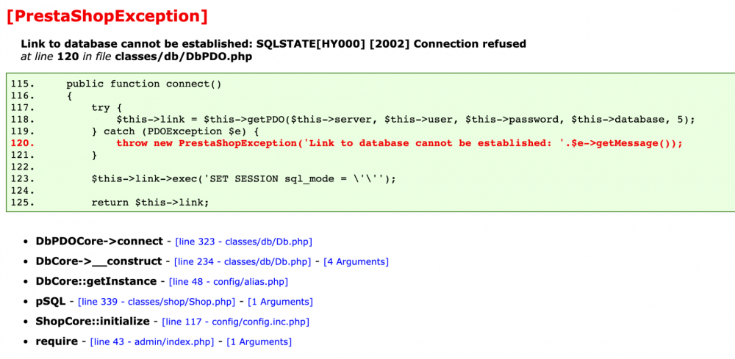735x359 pixels.
Task: Click the file name classes/db/DbPDO.php
Action: click(184, 57)
